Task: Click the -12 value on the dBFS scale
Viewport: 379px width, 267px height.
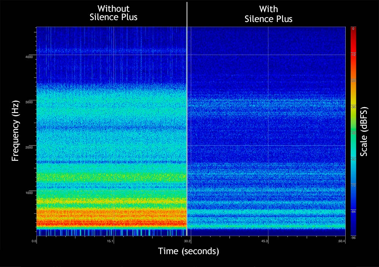Action: (x=353, y=55)
